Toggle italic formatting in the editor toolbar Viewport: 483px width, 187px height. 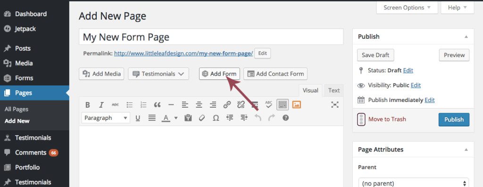coord(101,105)
